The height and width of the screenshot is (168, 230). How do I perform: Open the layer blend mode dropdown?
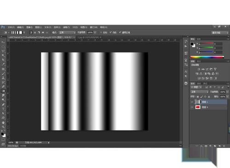200,92
